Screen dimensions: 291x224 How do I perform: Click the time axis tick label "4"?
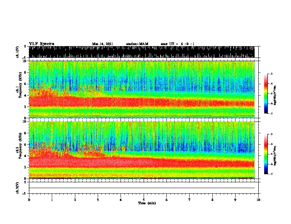tap(121, 200)
